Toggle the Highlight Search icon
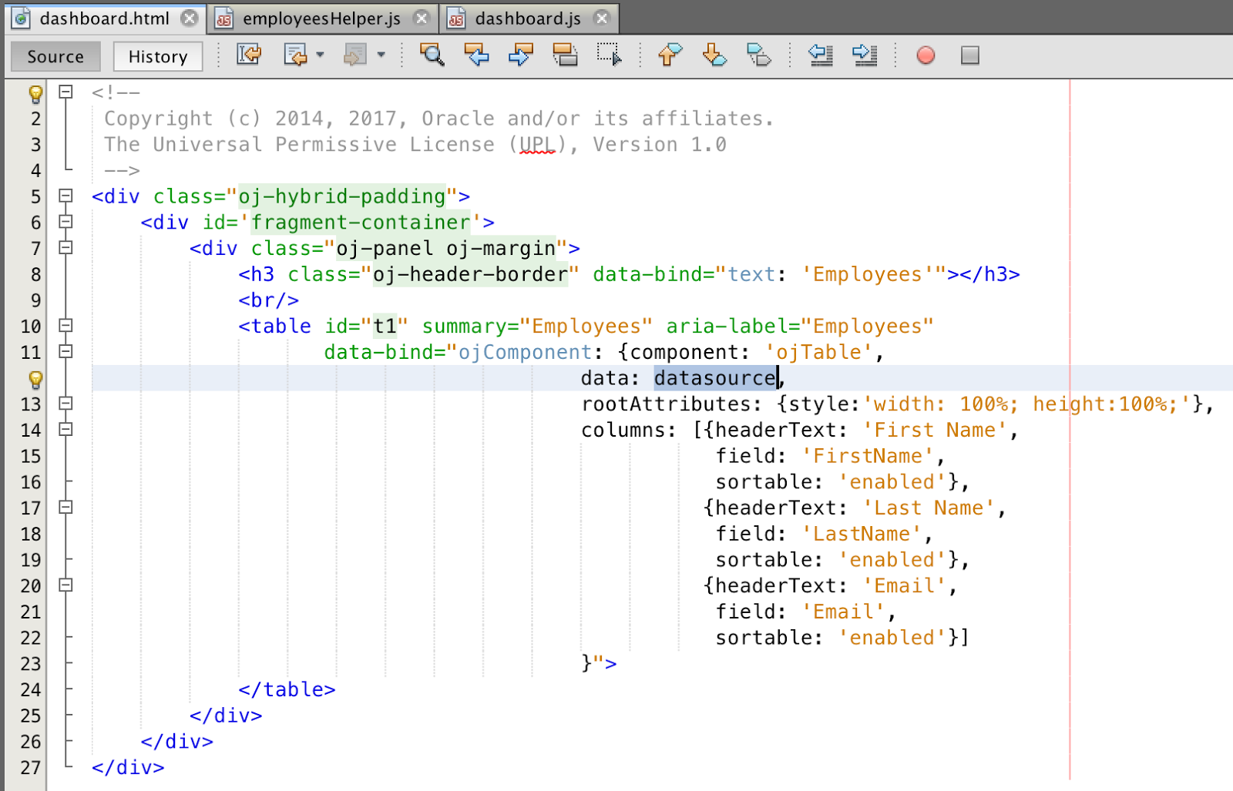 coord(566,55)
